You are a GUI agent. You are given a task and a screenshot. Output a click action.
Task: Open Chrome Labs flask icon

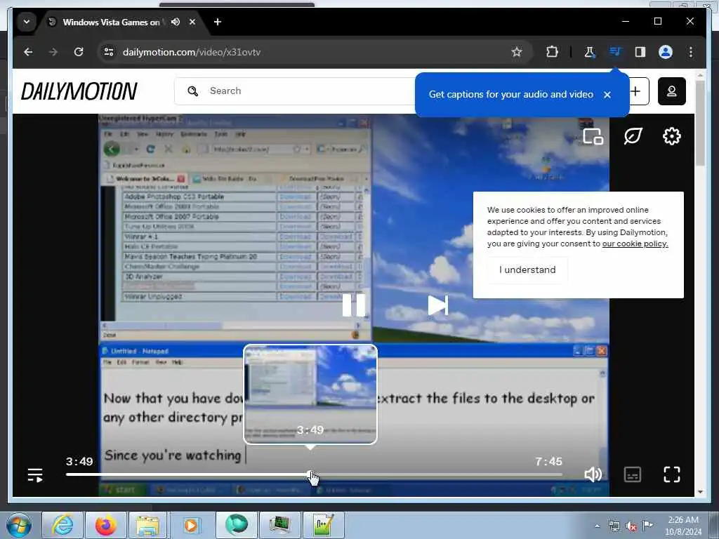coord(590,52)
